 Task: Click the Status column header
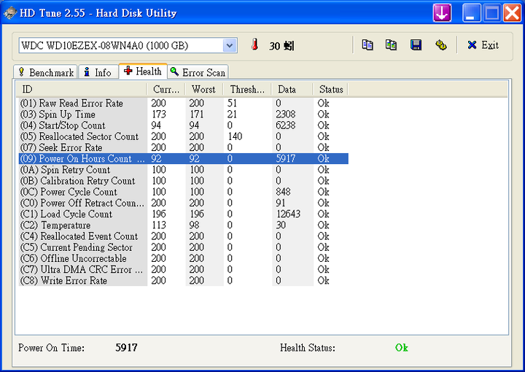click(331, 90)
